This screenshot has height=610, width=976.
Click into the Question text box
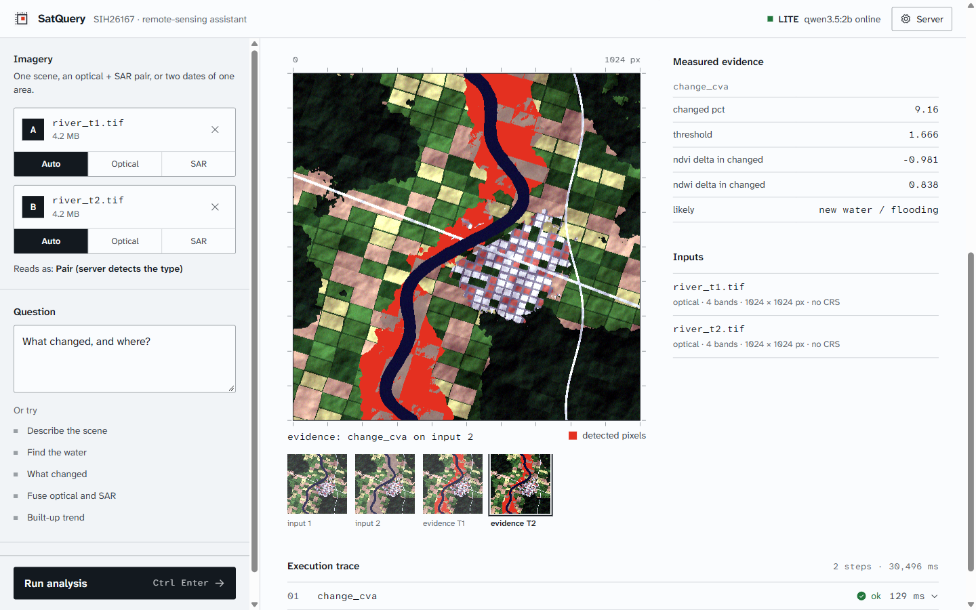pyautogui.click(x=125, y=359)
